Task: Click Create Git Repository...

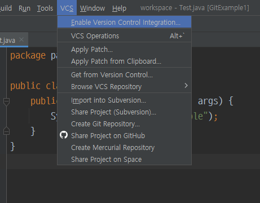Action: point(124,124)
